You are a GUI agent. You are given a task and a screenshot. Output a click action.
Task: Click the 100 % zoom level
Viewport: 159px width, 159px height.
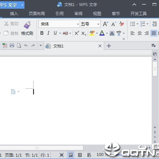coord(102,155)
